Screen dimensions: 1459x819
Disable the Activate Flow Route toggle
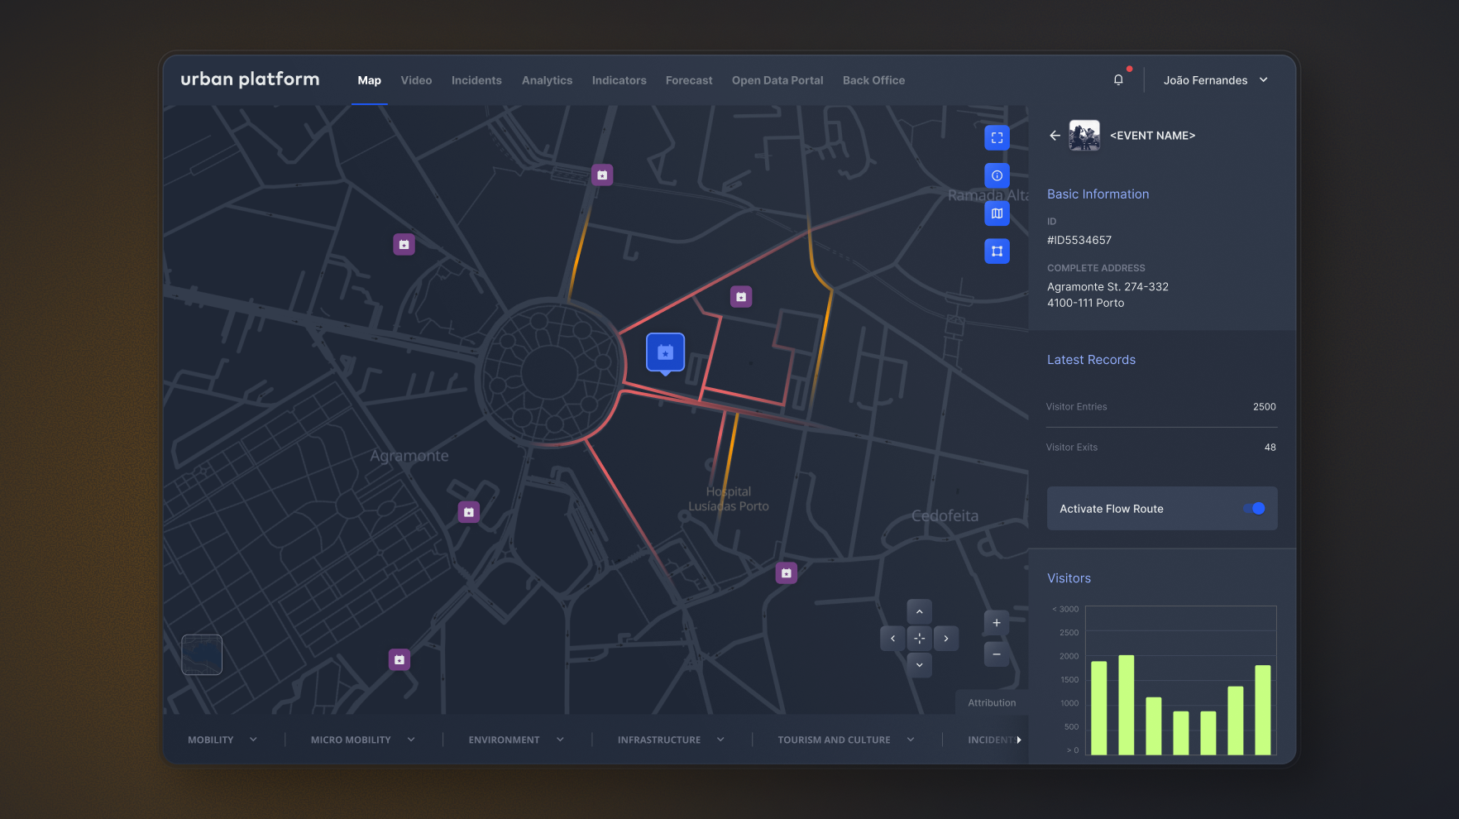click(x=1254, y=509)
